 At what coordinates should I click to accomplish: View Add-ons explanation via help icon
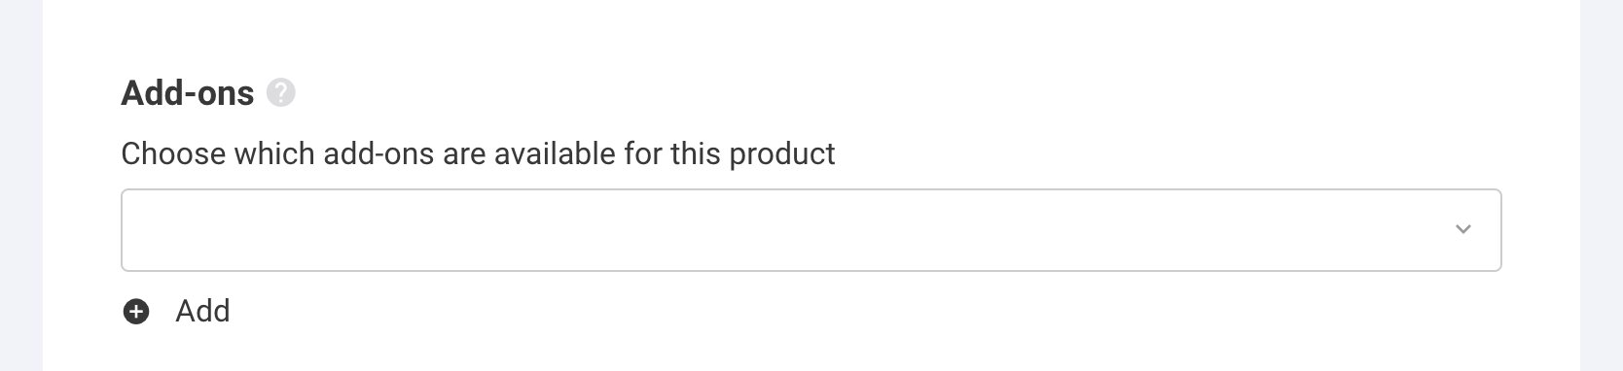[x=280, y=93]
